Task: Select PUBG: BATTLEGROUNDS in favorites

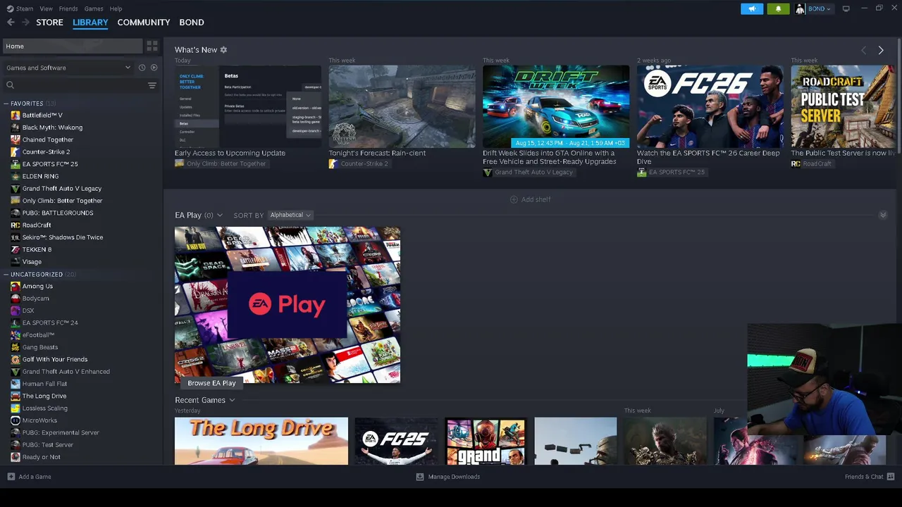Action: (x=58, y=213)
